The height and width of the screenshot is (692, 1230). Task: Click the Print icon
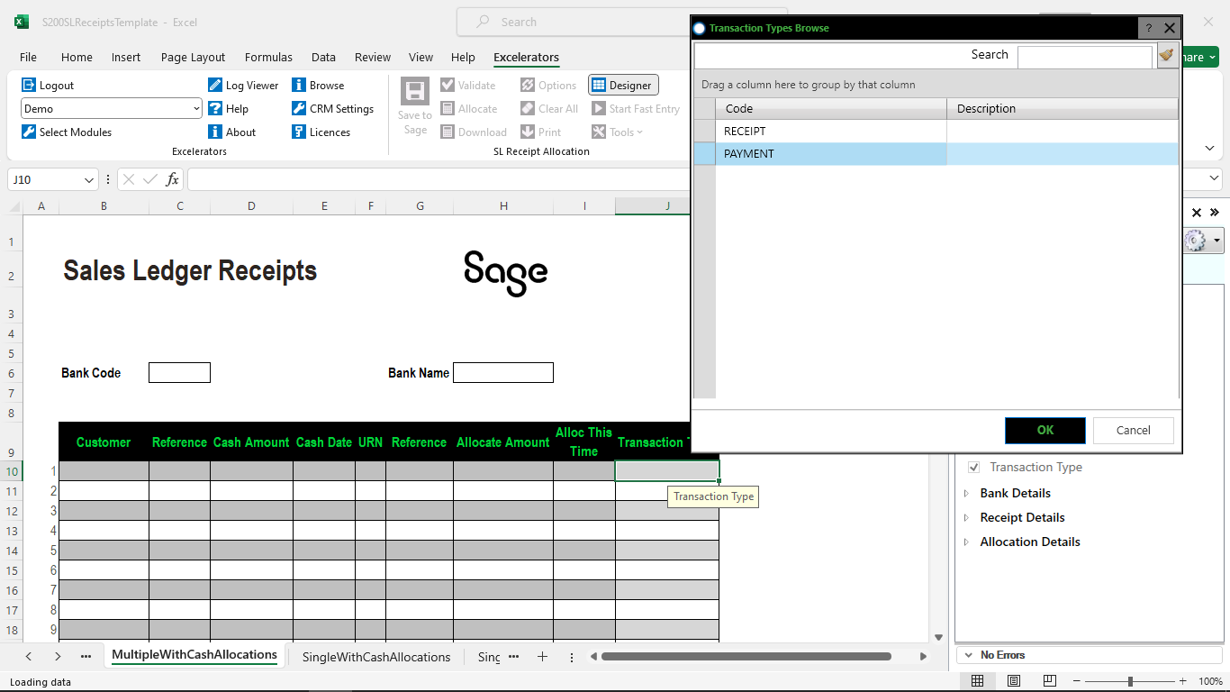coord(528,132)
